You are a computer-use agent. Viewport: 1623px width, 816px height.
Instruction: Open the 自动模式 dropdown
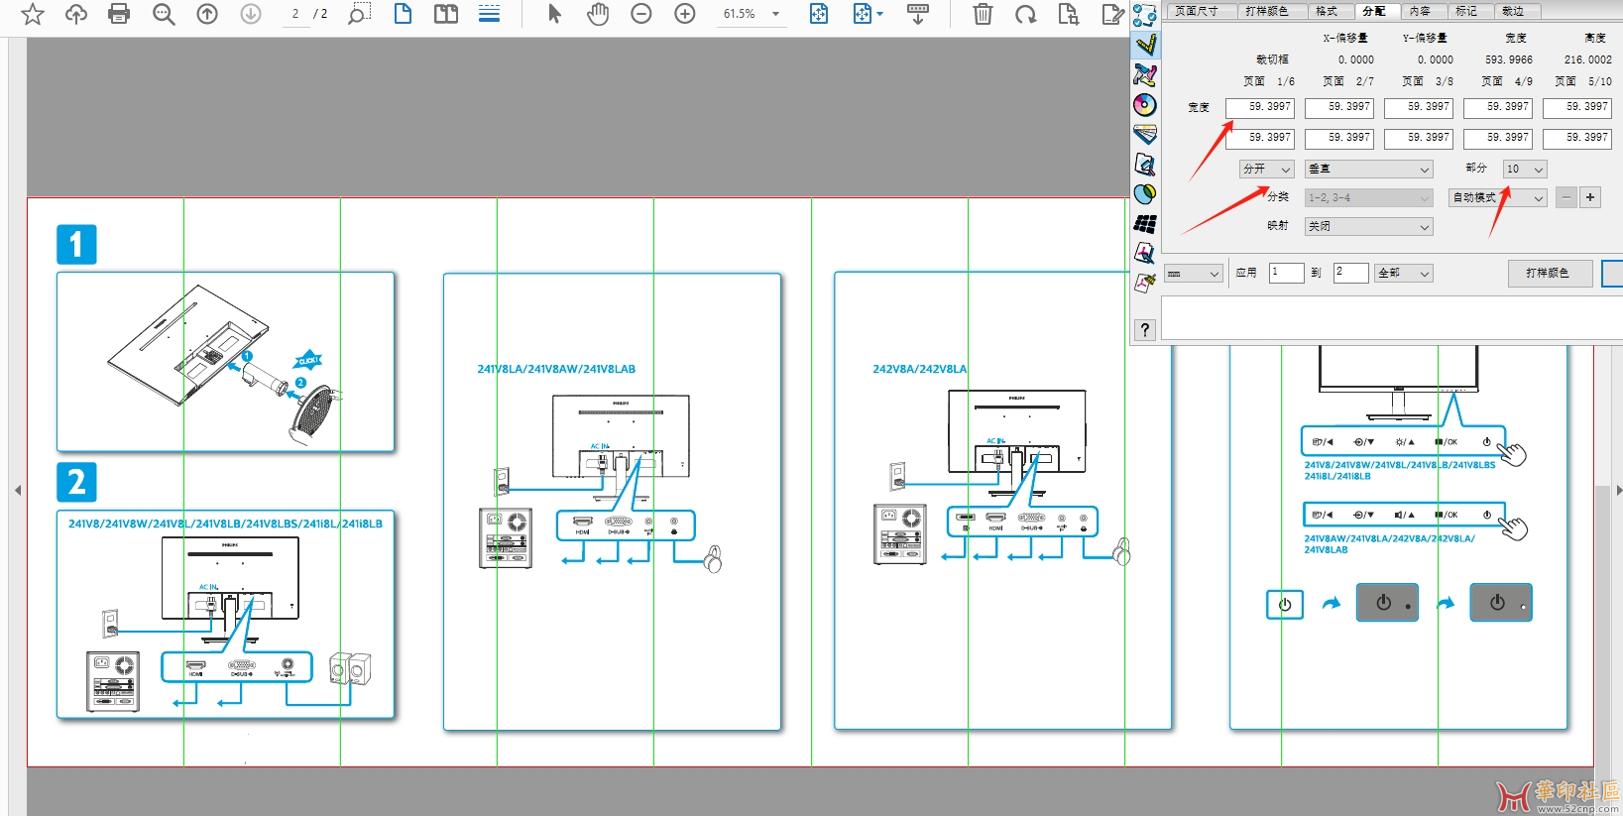(x=1497, y=198)
